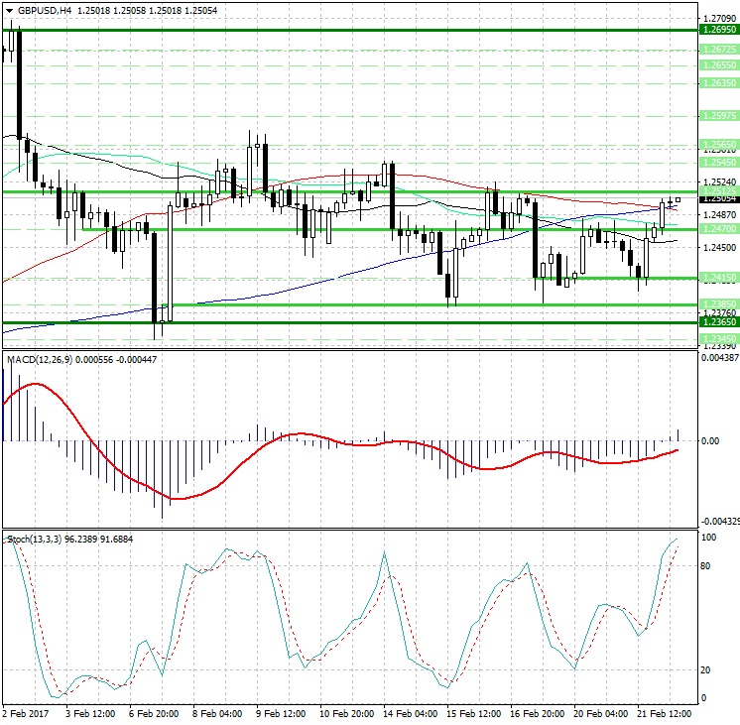The height and width of the screenshot is (725, 740).
Task: Click the triangle arrow before GBPUSD,H4
Action: tap(9, 10)
